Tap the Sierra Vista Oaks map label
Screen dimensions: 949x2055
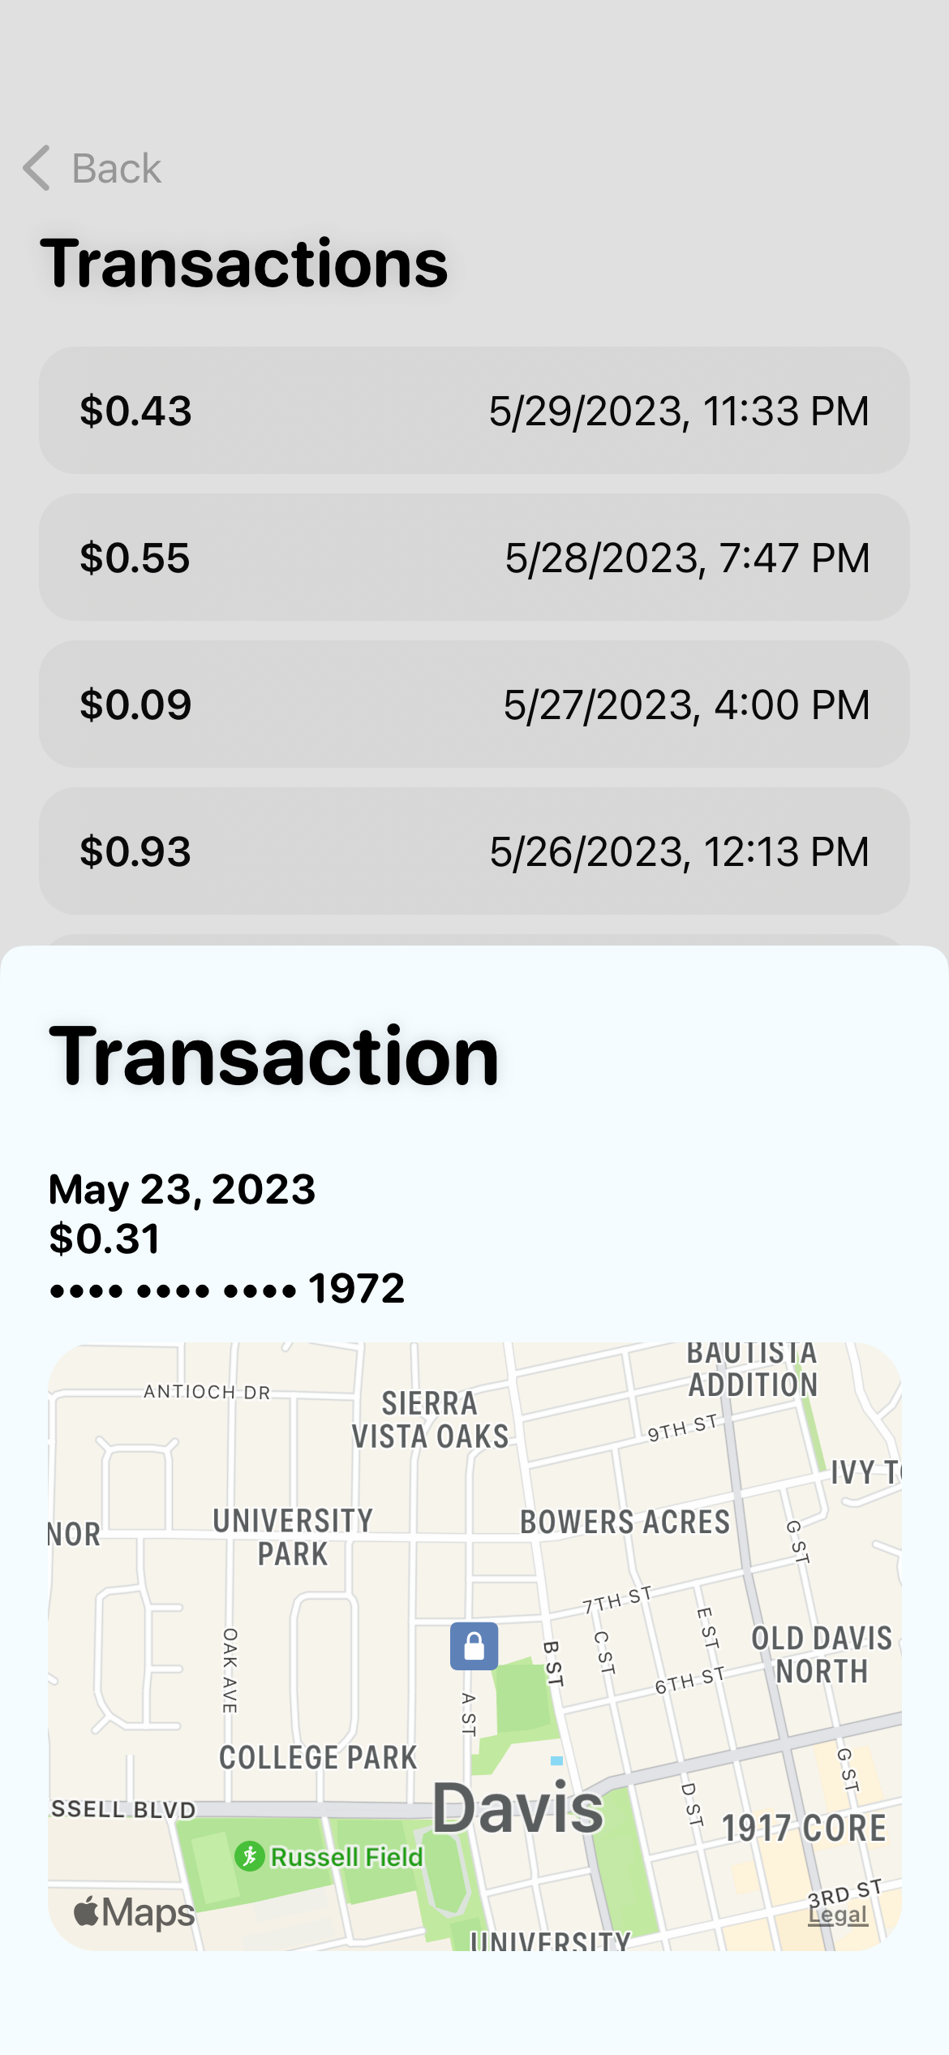click(x=430, y=1420)
